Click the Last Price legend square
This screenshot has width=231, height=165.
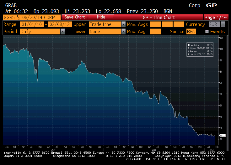pyautogui.click(x=188, y=45)
